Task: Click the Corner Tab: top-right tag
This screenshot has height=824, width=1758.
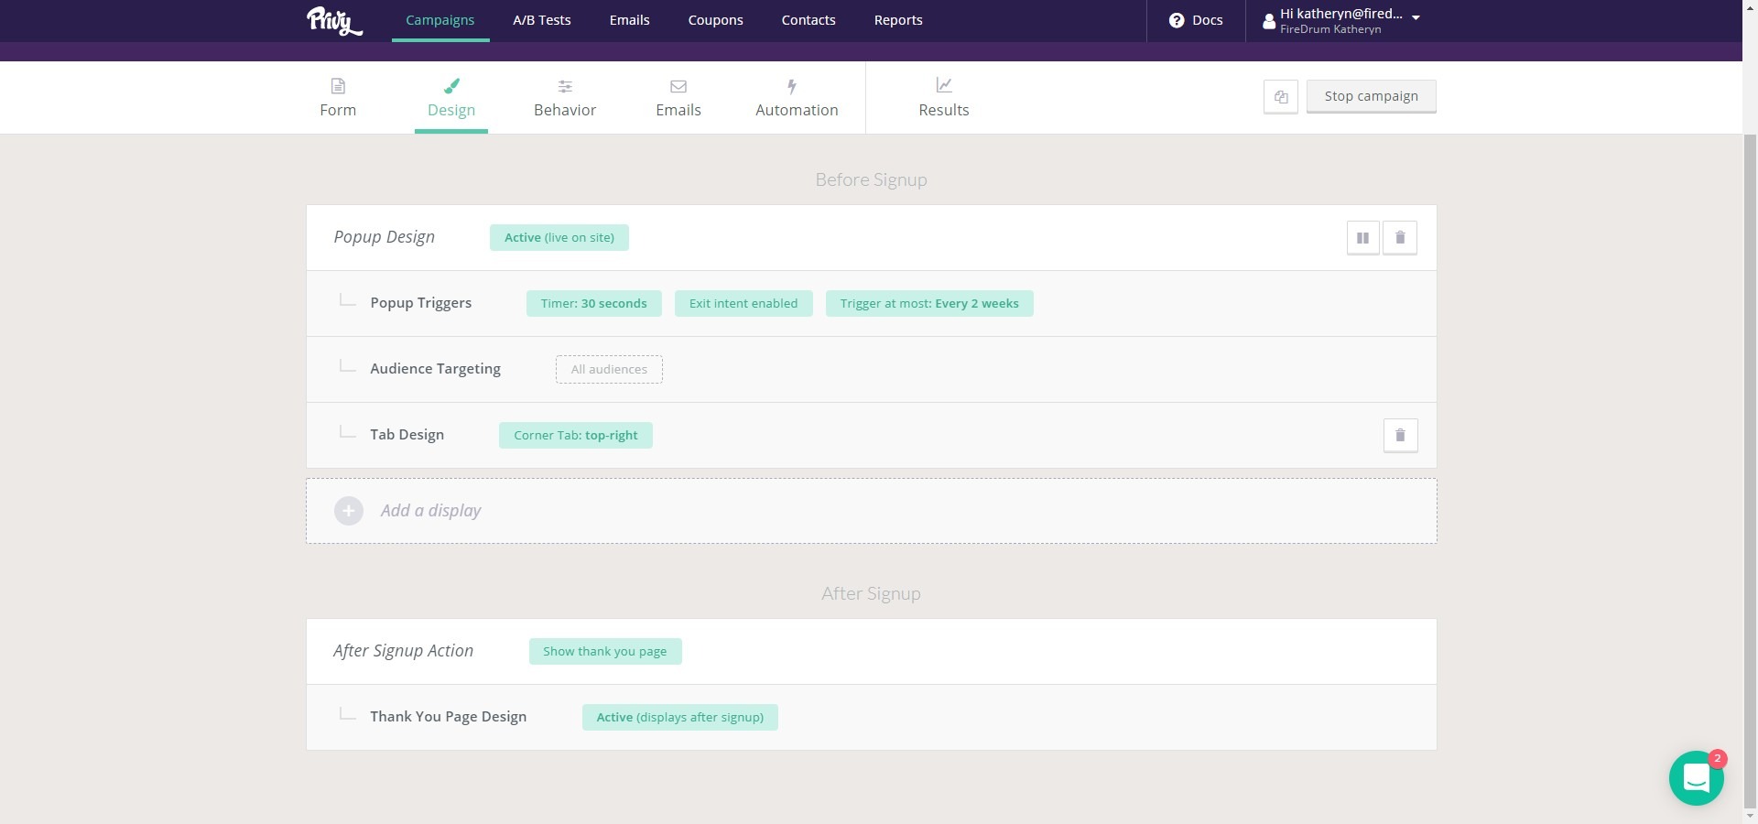Action: tap(576, 435)
